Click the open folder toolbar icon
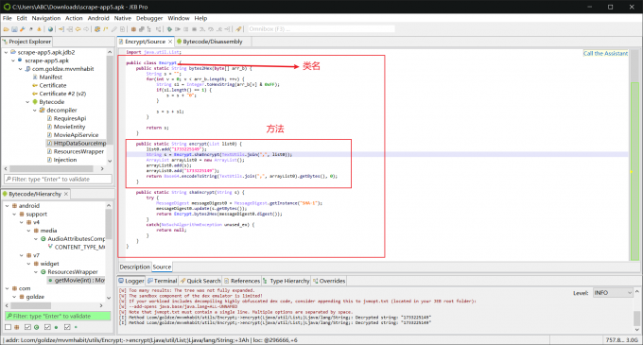The width and height of the screenshot is (643, 345). point(7,29)
